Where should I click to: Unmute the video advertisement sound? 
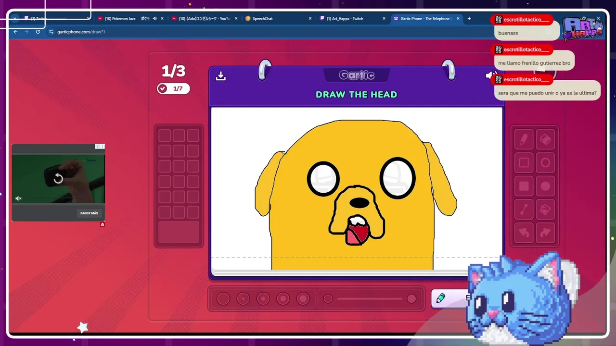click(18, 198)
